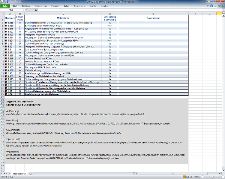The width and height of the screenshot is (225, 179).
Task: Click the Undo arrow icon
Action: click(x=10, y=2)
